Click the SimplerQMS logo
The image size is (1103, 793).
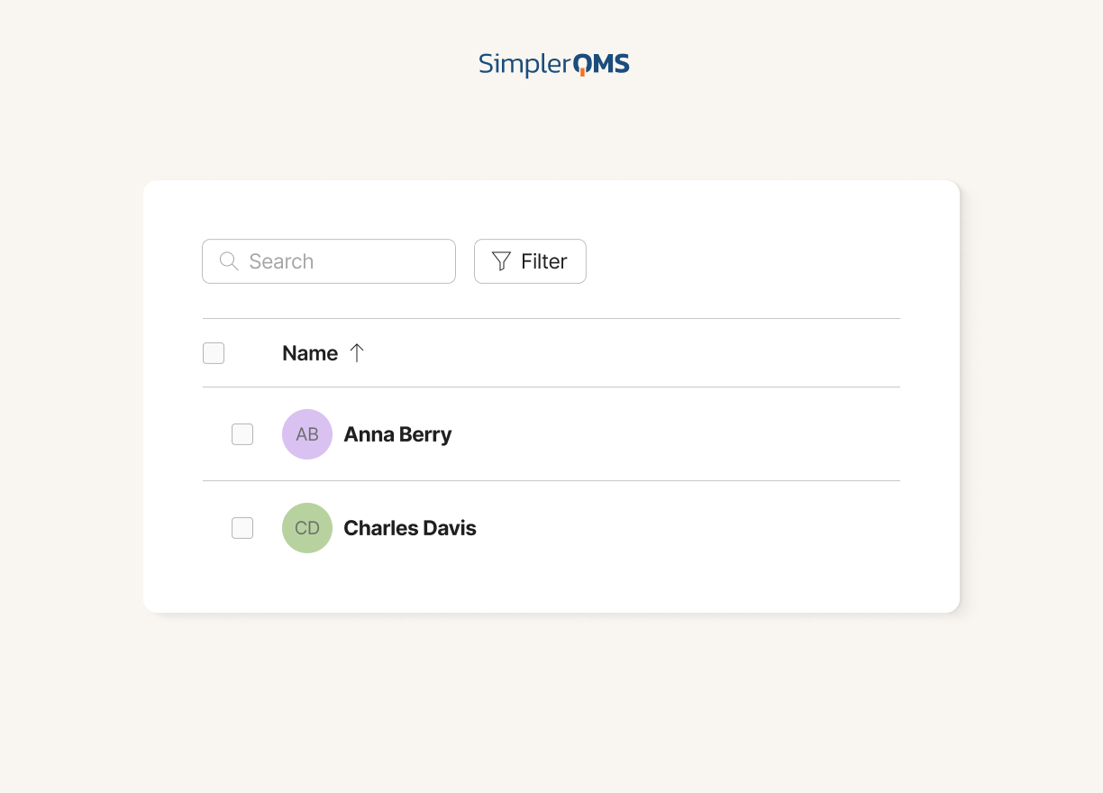pyautogui.click(x=553, y=64)
